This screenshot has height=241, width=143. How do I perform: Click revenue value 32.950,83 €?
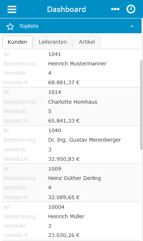coord(64,159)
